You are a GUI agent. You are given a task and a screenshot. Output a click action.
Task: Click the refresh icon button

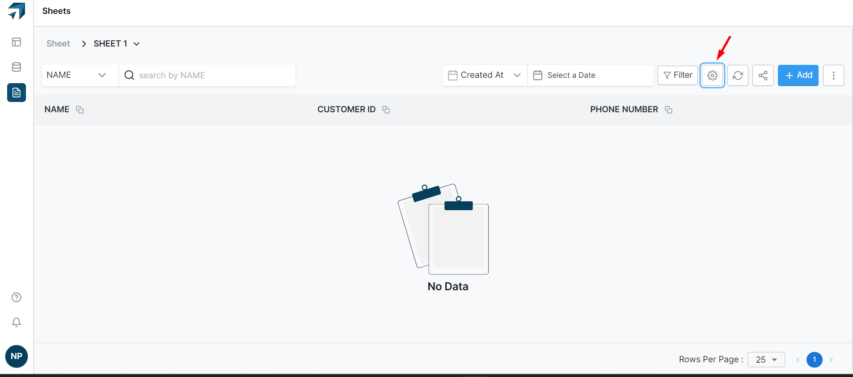pyautogui.click(x=738, y=75)
